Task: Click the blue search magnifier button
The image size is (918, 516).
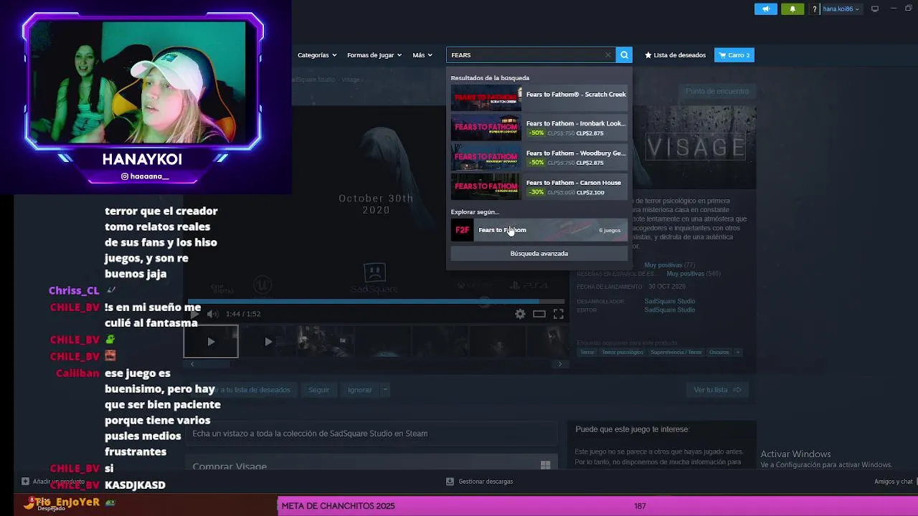Action: coord(624,55)
